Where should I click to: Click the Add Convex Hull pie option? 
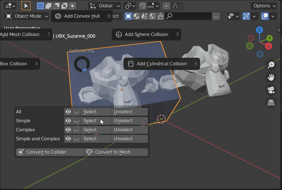pos(82,16)
